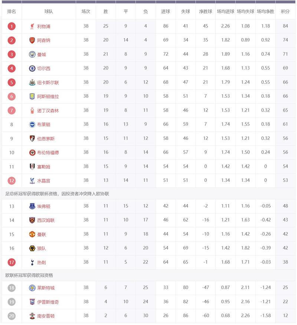This screenshot has width=297, height=325.
Task: Click the Aston Villa crest icon
Action: [32, 96]
